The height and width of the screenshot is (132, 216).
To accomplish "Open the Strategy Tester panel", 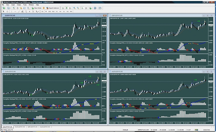I will tap(28, 8).
